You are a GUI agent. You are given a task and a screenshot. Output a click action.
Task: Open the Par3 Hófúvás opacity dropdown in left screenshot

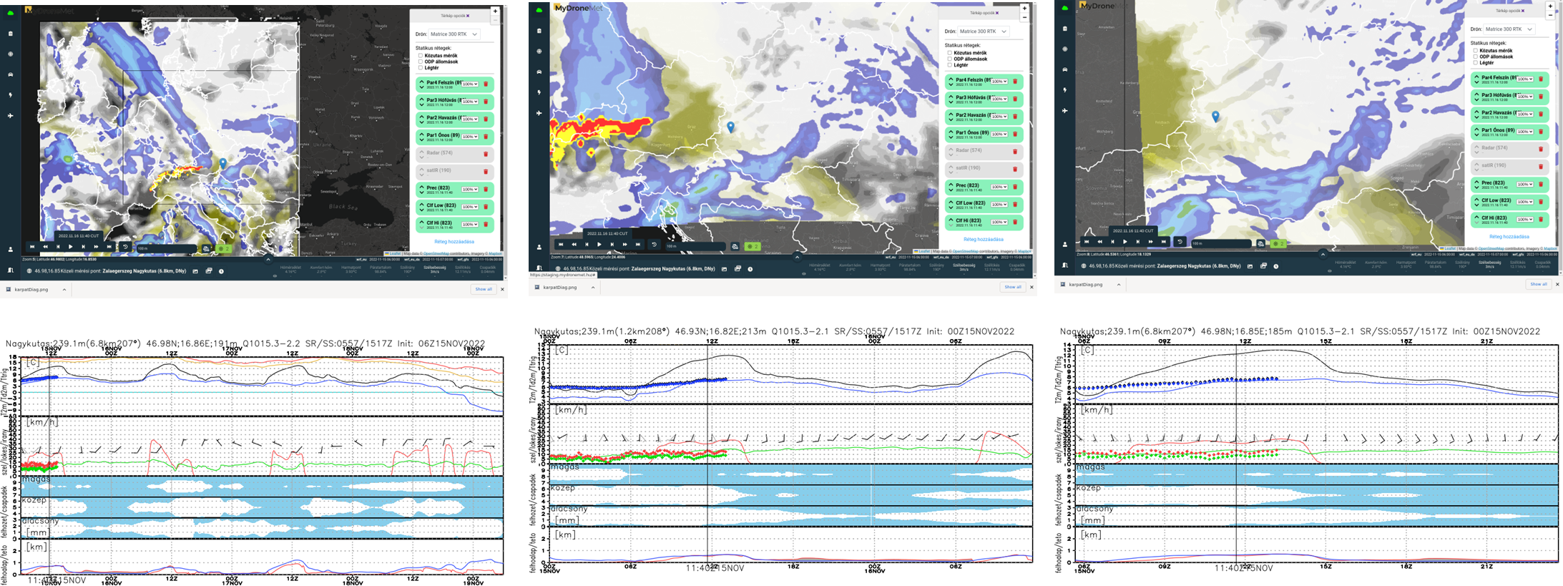click(x=470, y=102)
